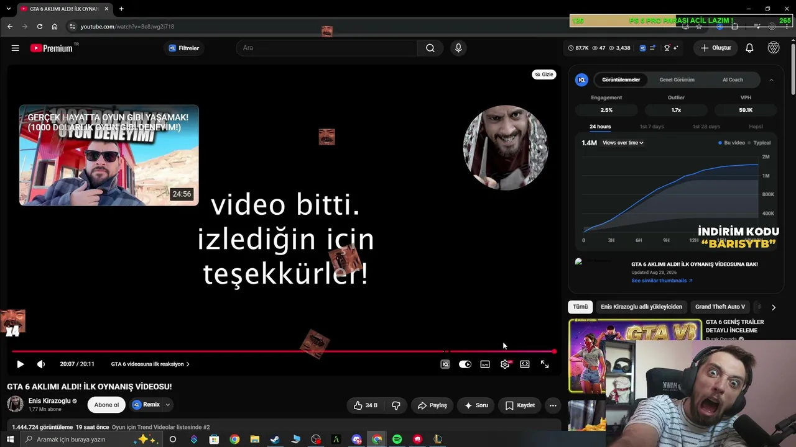Like the video with 34 B likes
The width and height of the screenshot is (796, 447).
[x=366, y=405]
